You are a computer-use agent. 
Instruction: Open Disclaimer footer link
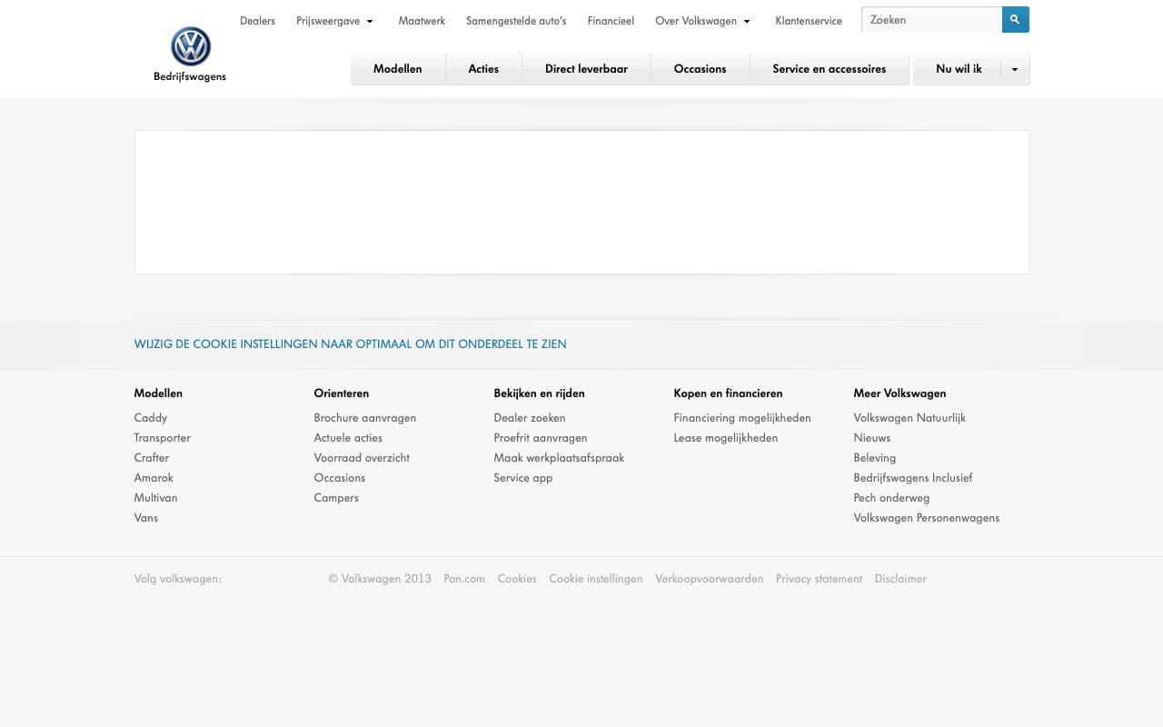point(900,579)
